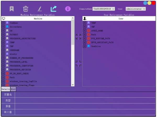Click the export arrow icon
The width and height of the screenshot is (157, 117).
53,9
